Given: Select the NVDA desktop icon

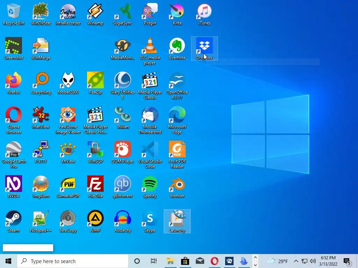Looking at the screenshot, I should pos(14,187).
